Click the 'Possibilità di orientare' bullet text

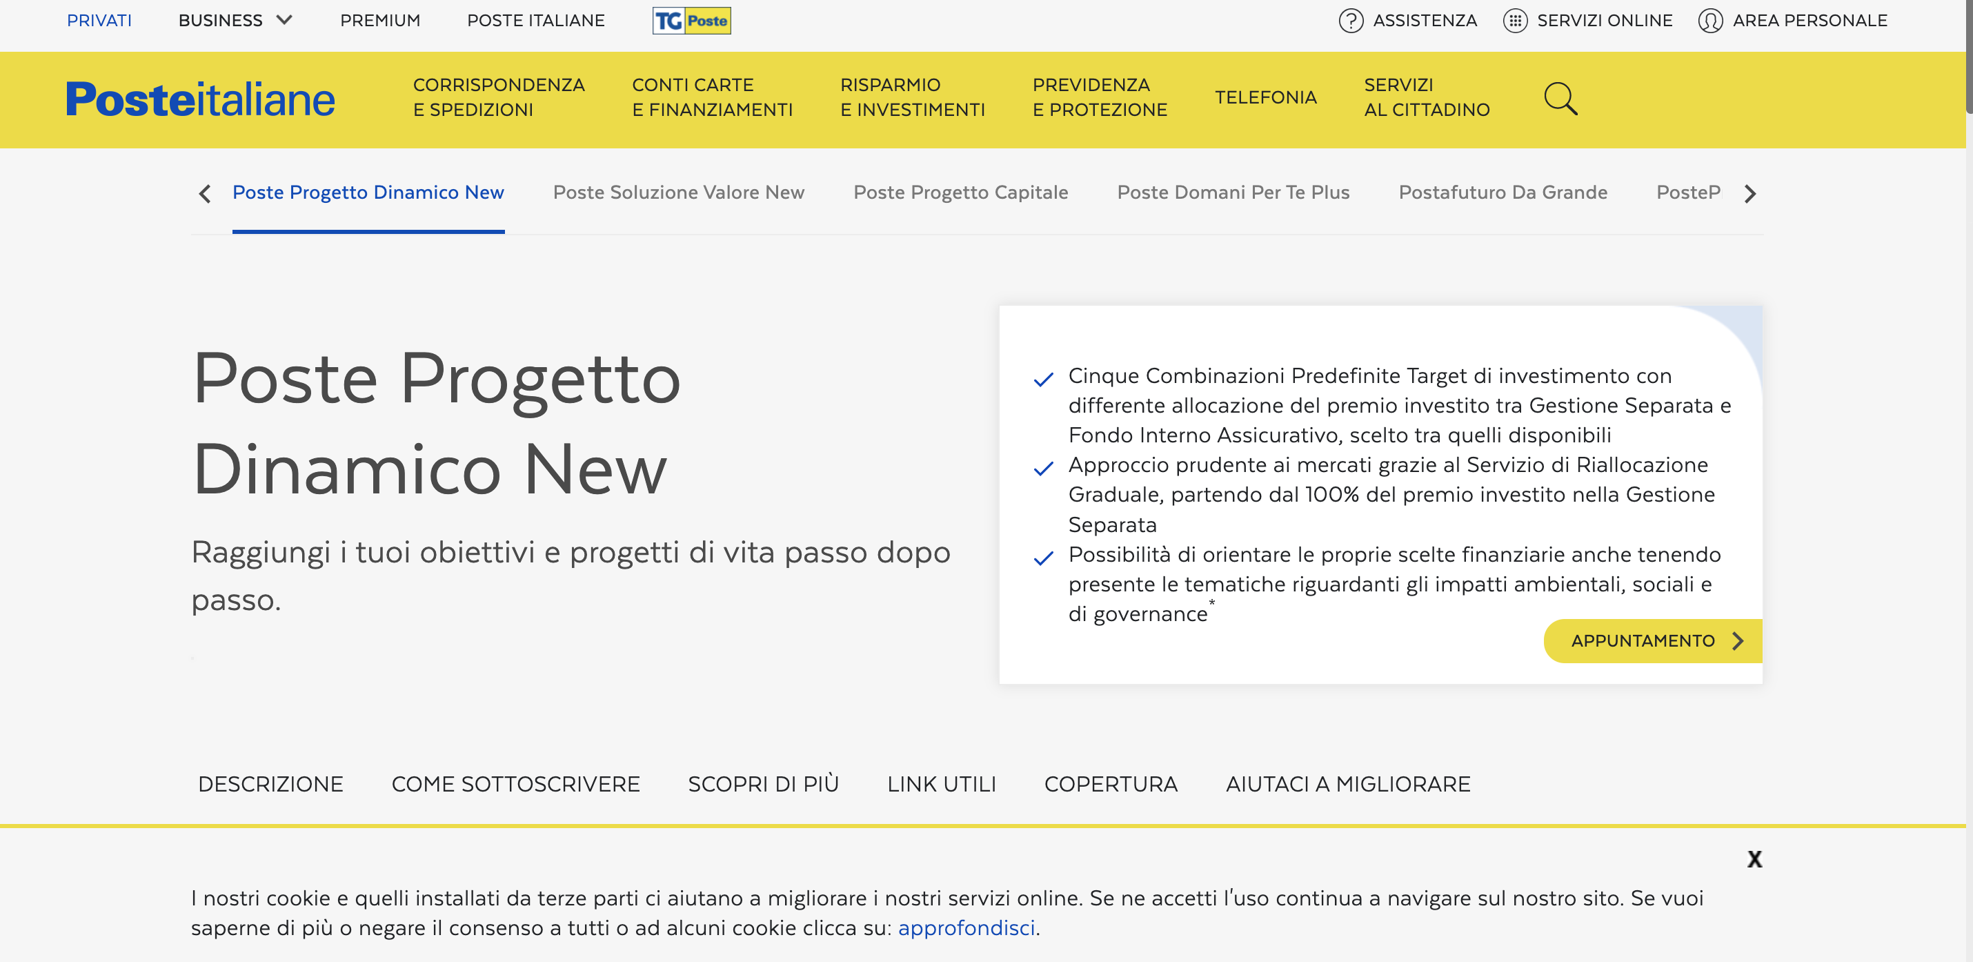[1394, 584]
